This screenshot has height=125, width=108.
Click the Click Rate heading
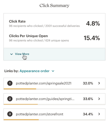click(17, 21)
